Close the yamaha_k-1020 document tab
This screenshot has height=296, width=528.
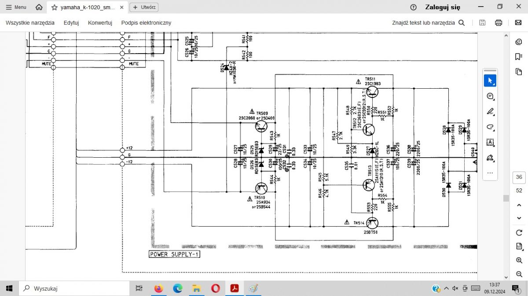[x=122, y=7]
